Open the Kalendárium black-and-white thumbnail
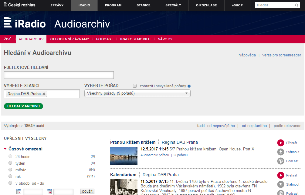 [x=124, y=187]
